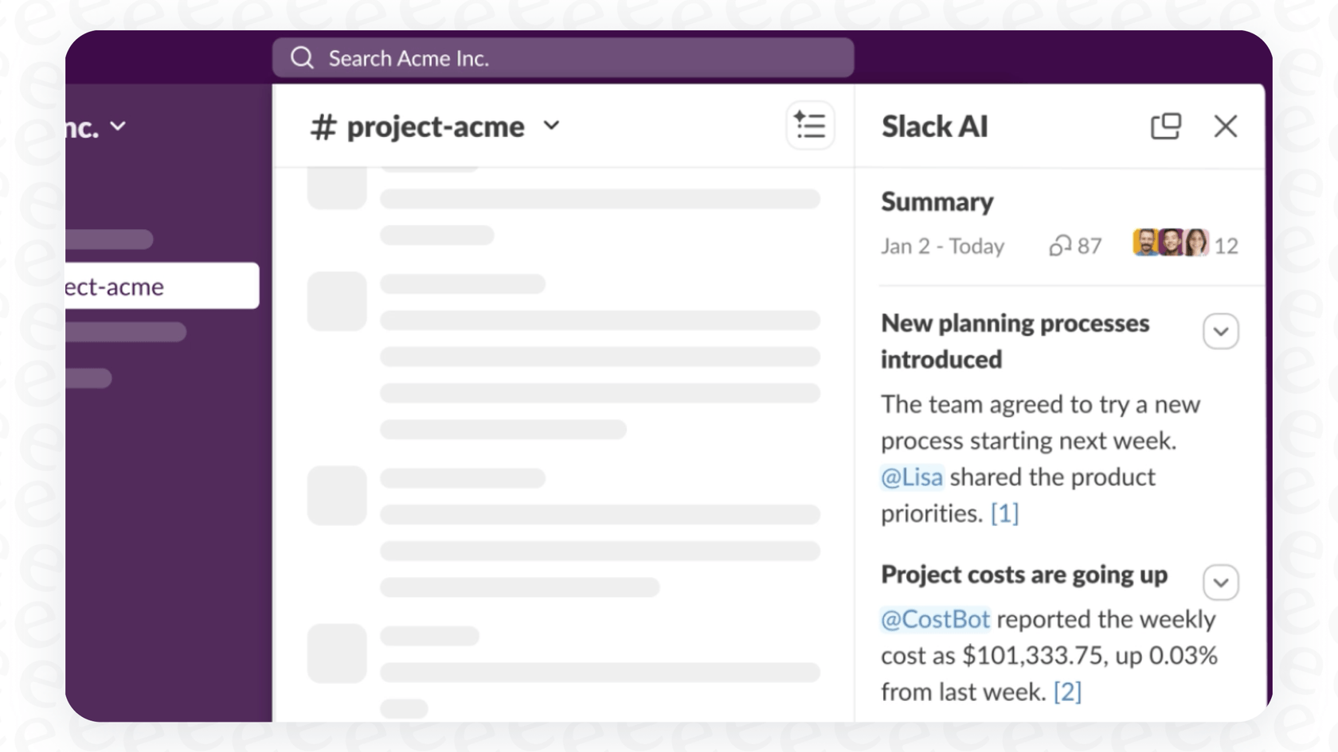This screenshot has height=752, width=1338.
Task: Click the thread replies icon beside 87
Action: [x=1059, y=246]
